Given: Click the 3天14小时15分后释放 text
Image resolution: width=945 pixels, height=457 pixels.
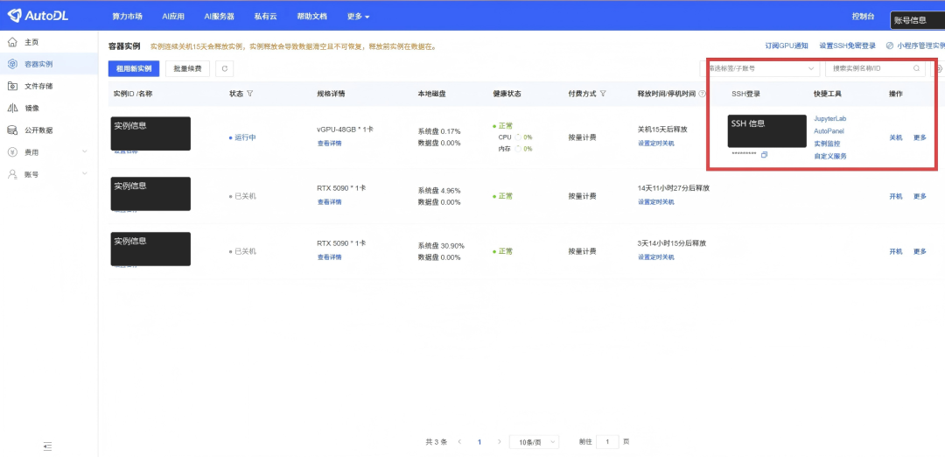Looking at the screenshot, I should 671,243.
